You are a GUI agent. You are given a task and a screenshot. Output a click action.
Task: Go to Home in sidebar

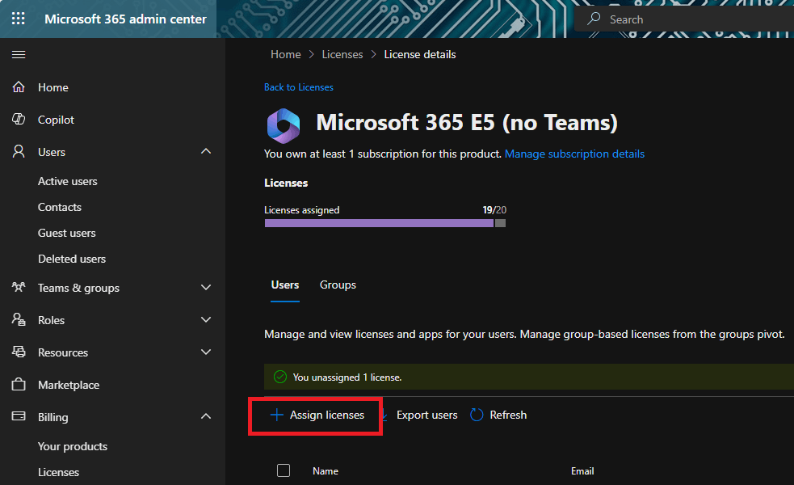[x=53, y=87]
